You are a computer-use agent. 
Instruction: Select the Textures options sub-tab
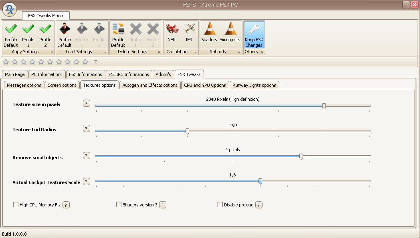99,85
